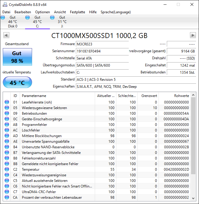Click the blue status orb of Disk 0
The height and width of the screenshot is (204, 199).
click(3, 17)
